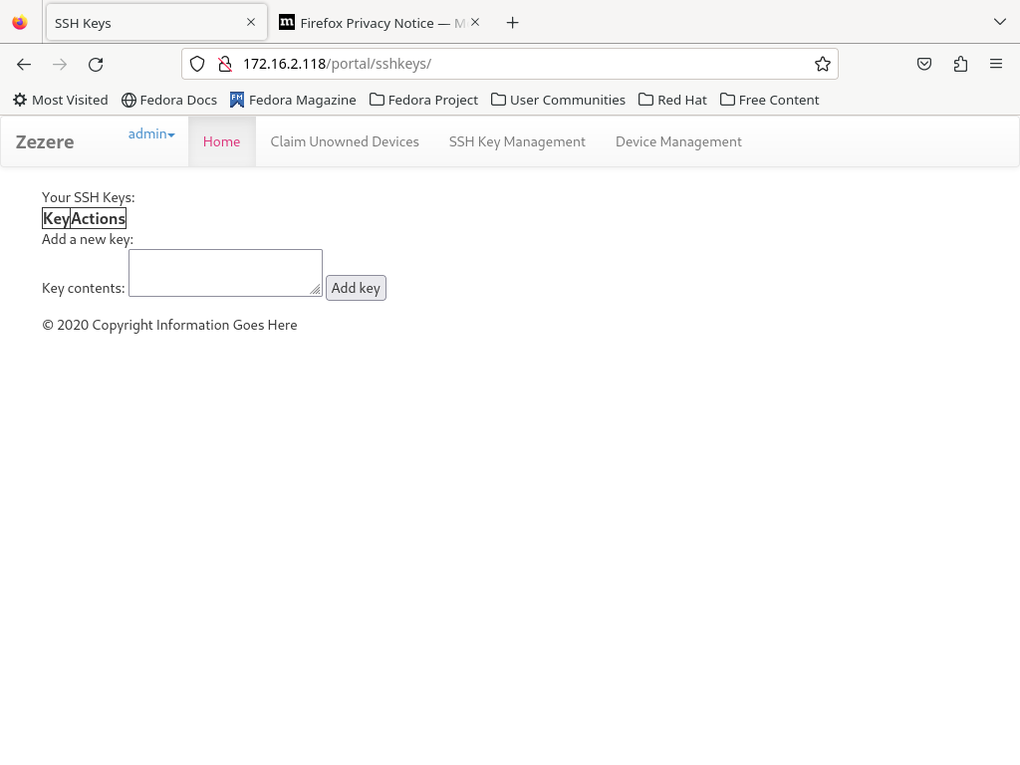Go back using the back arrow
1020x765 pixels.
[x=24, y=64]
